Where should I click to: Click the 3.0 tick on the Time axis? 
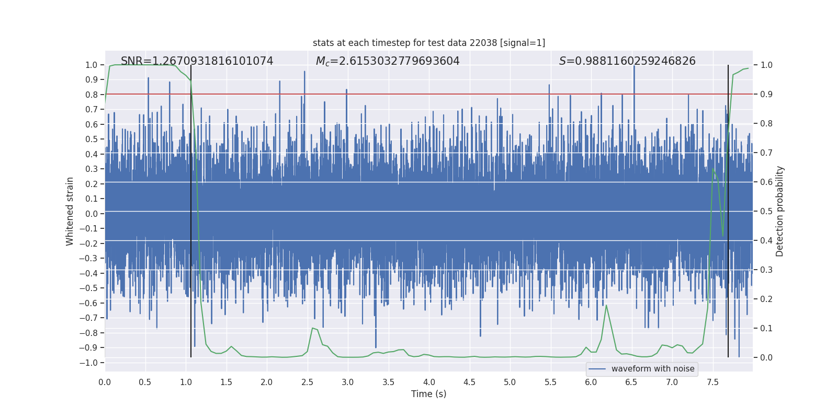[348, 382]
